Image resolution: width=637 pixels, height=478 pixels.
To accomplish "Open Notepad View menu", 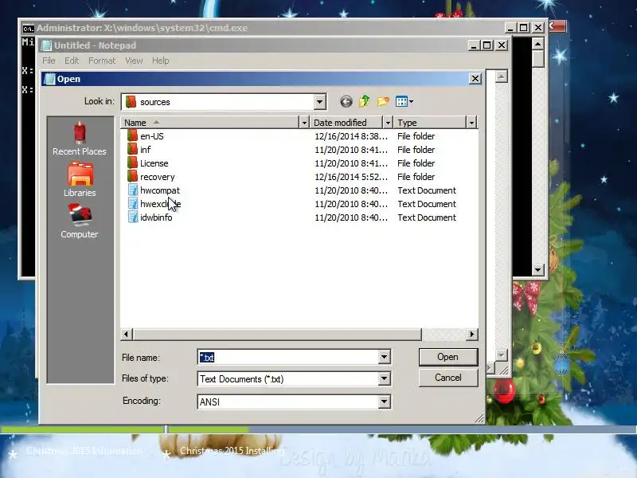I will tap(134, 61).
